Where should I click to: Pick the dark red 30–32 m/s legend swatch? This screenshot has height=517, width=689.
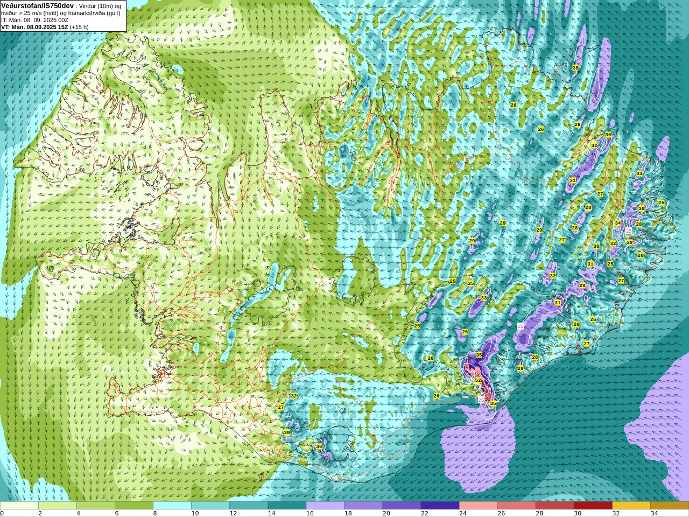(593, 506)
